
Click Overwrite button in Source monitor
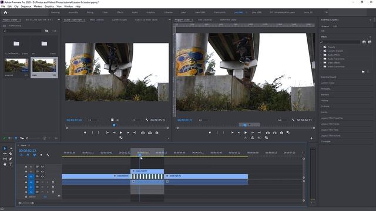point(150,132)
